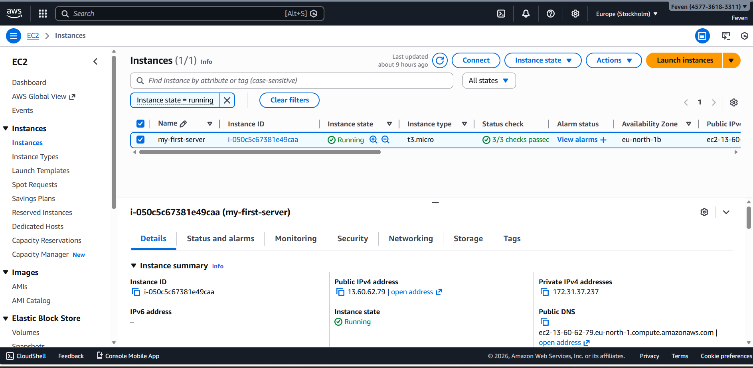Open the notifications bell
The width and height of the screenshot is (753, 368).
tap(526, 14)
